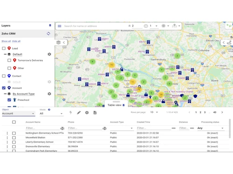Check the Other layer checkbox
Screen dimensions: 233x174
(x=9, y=68)
